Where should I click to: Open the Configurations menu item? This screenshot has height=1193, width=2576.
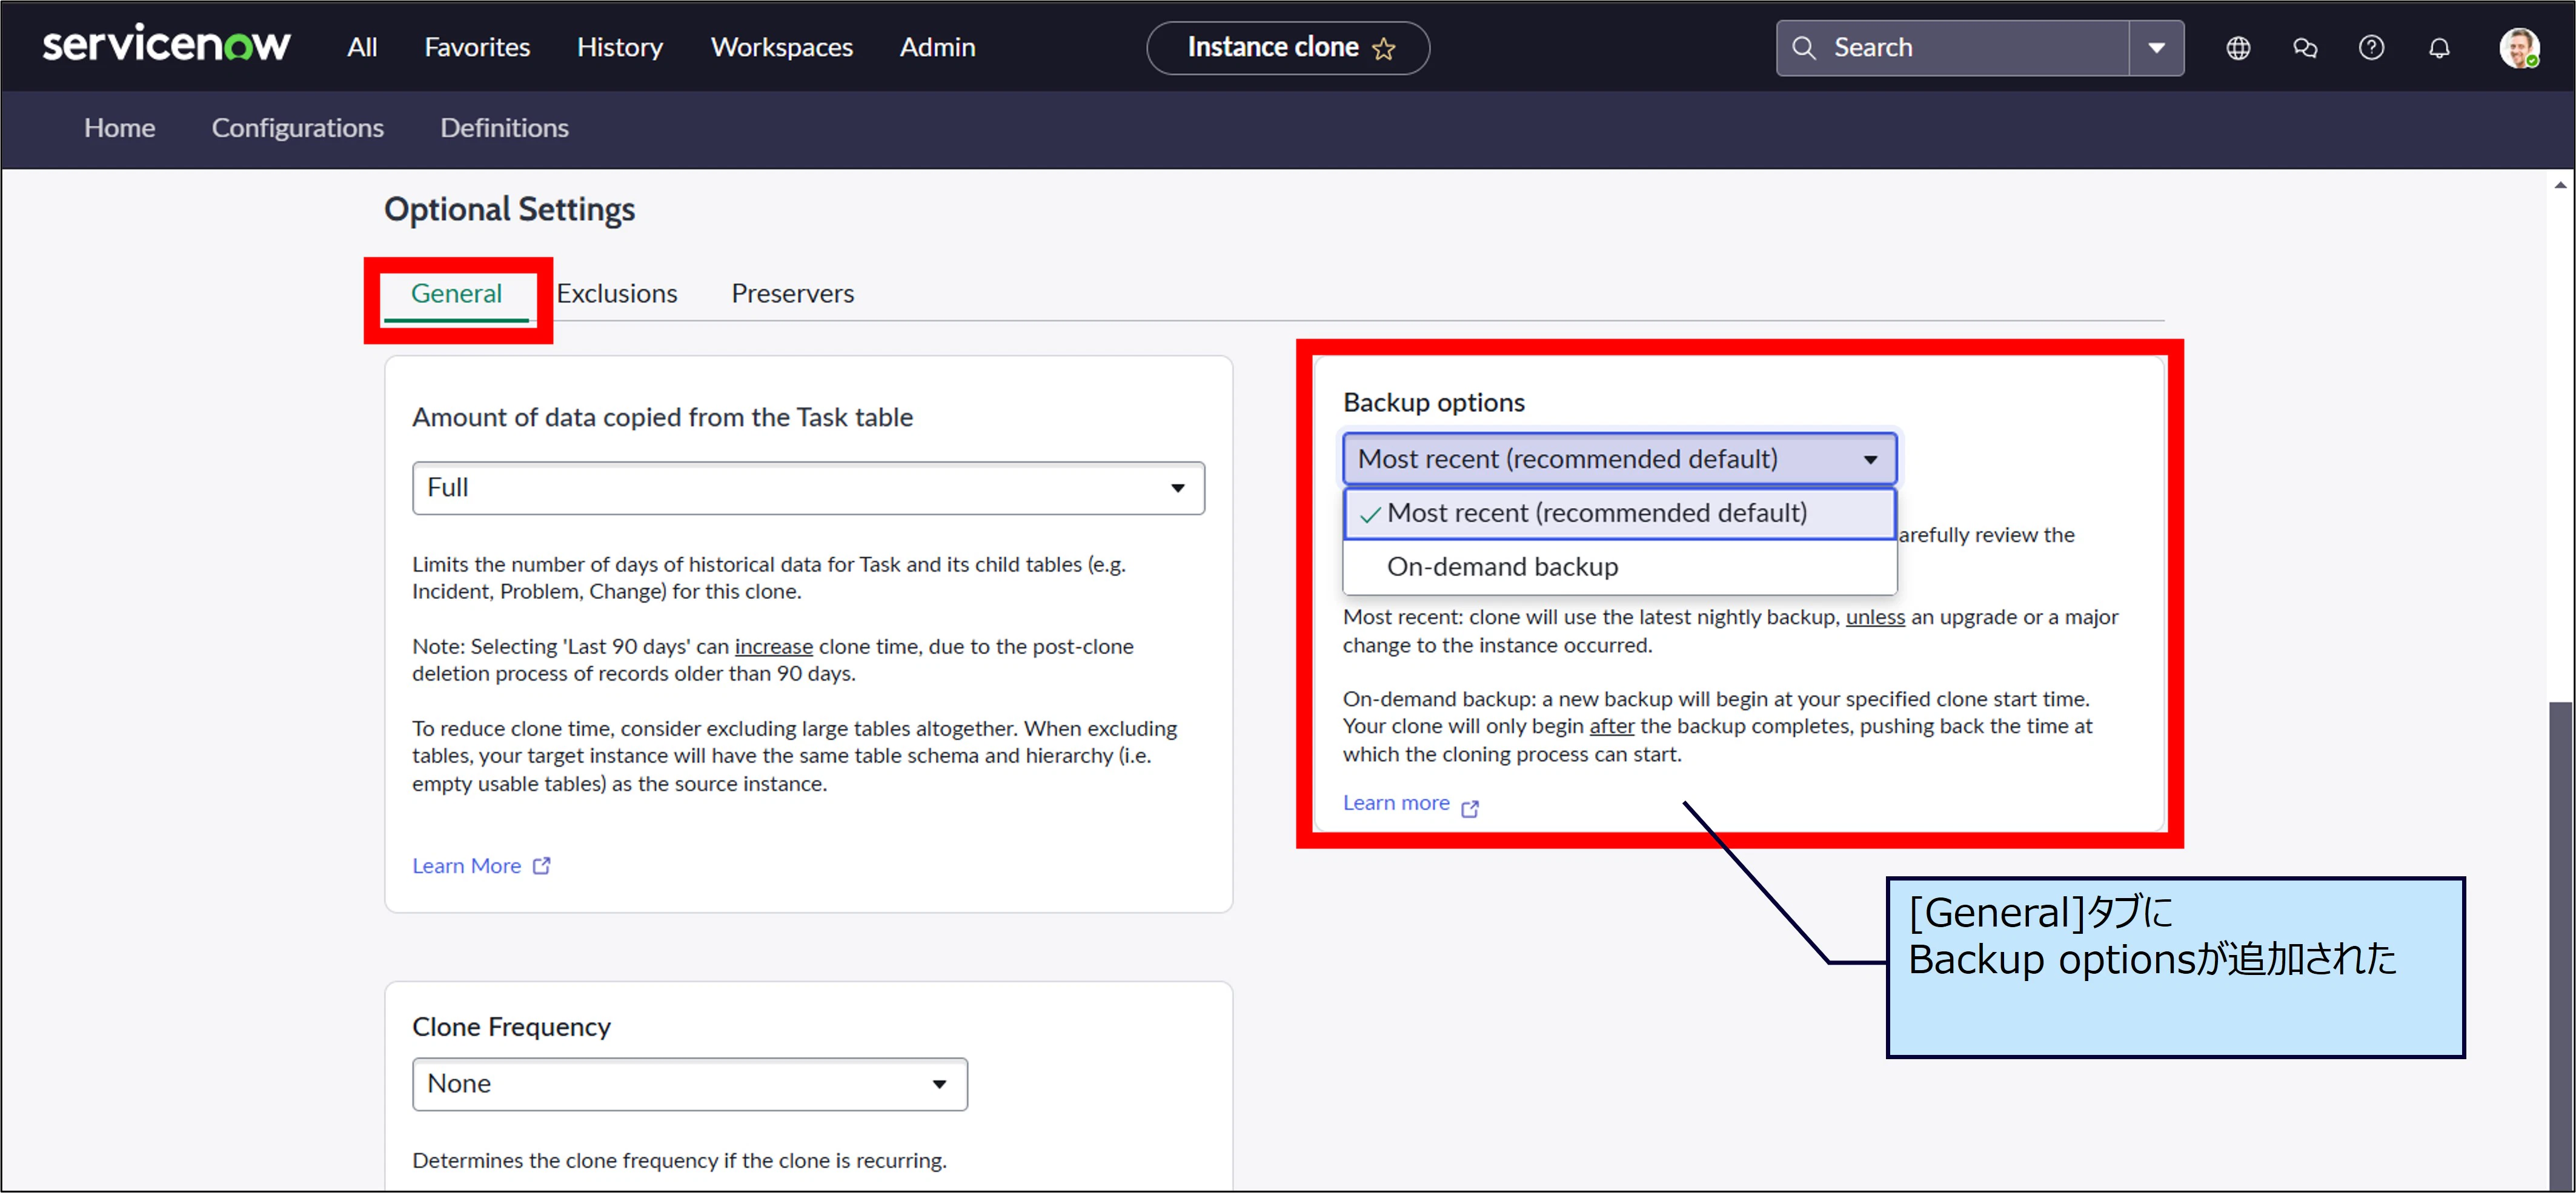tap(297, 128)
